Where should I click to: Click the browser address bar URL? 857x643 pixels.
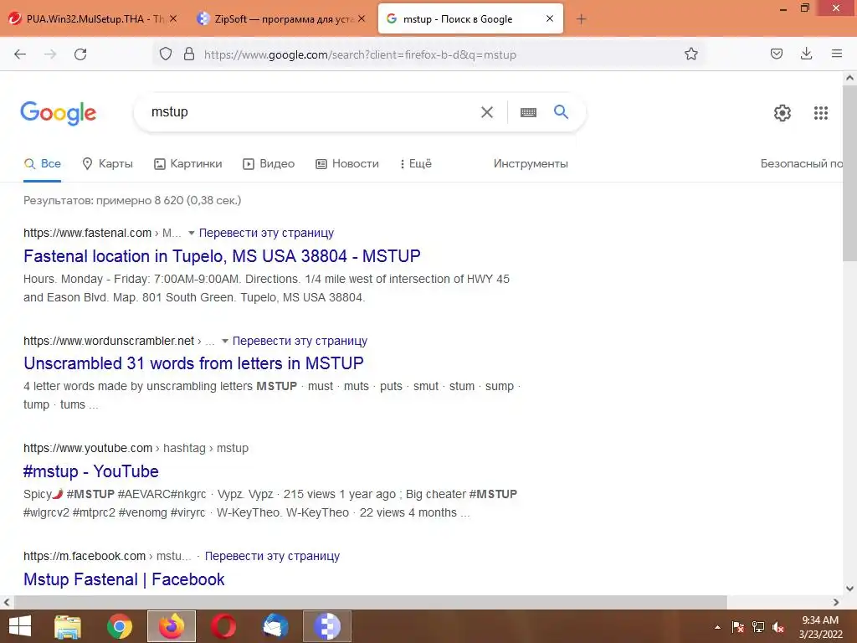click(x=360, y=54)
